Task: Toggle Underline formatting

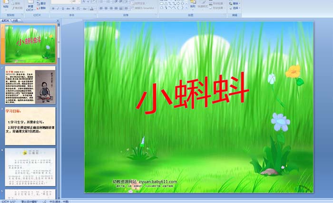Action: pyautogui.click(x=63, y=9)
